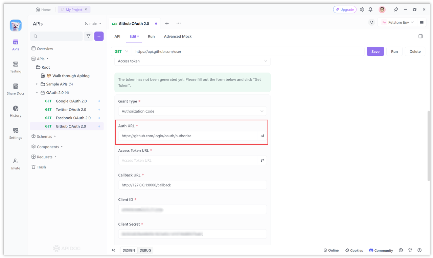Click the Callback URL input field
Image resolution: width=433 pixels, height=258 pixels.
point(192,185)
